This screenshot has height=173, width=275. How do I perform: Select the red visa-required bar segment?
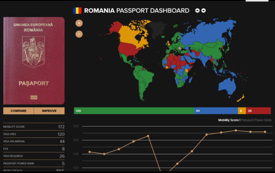258,111
